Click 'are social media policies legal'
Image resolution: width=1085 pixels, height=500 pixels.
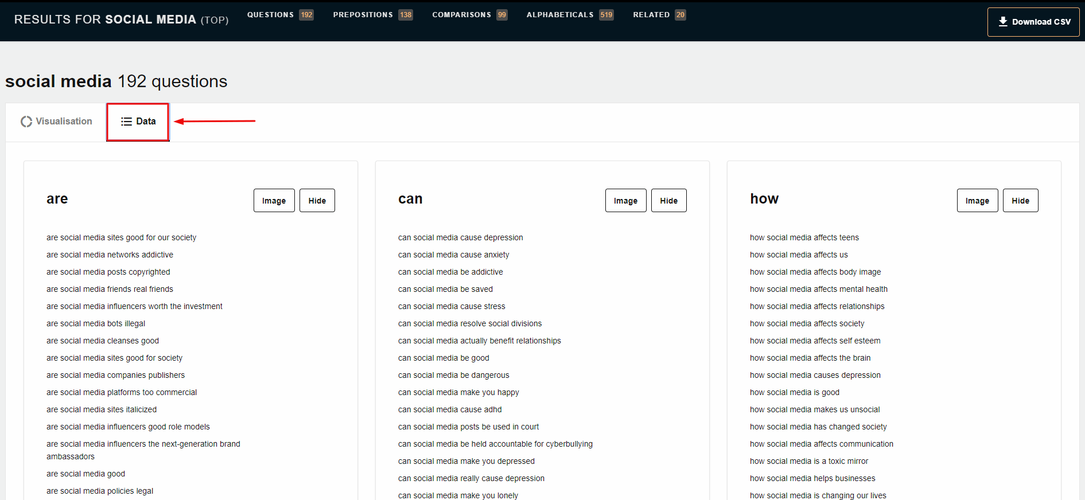(100, 491)
